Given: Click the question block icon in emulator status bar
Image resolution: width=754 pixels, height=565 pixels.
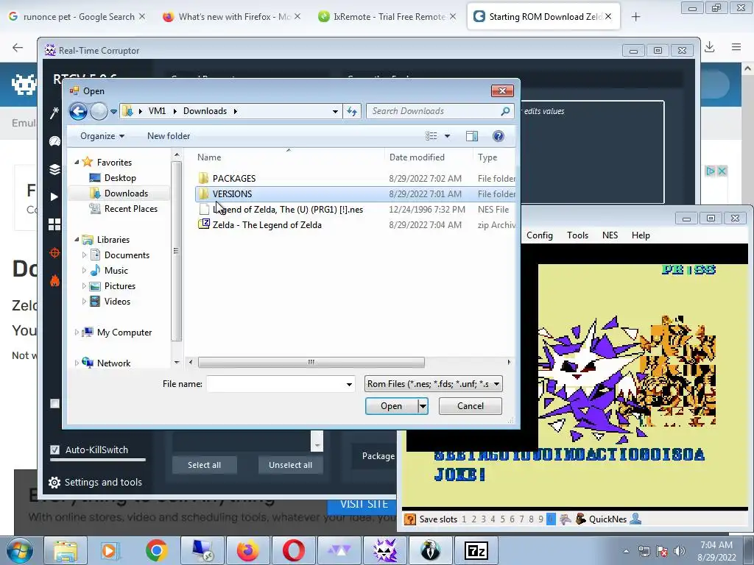Looking at the screenshot, I should (410, 519).
